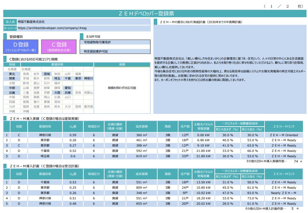This screenshot has height=213, width=308.
Task: Click the 愛知 prefecture cell
Action: pos(68,88)
